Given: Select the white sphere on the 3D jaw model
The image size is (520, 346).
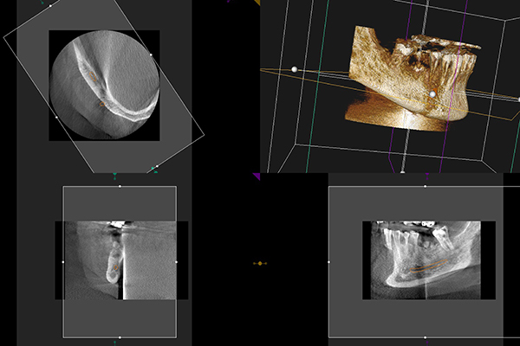Looking at the screenshot, I should [432, 94].
